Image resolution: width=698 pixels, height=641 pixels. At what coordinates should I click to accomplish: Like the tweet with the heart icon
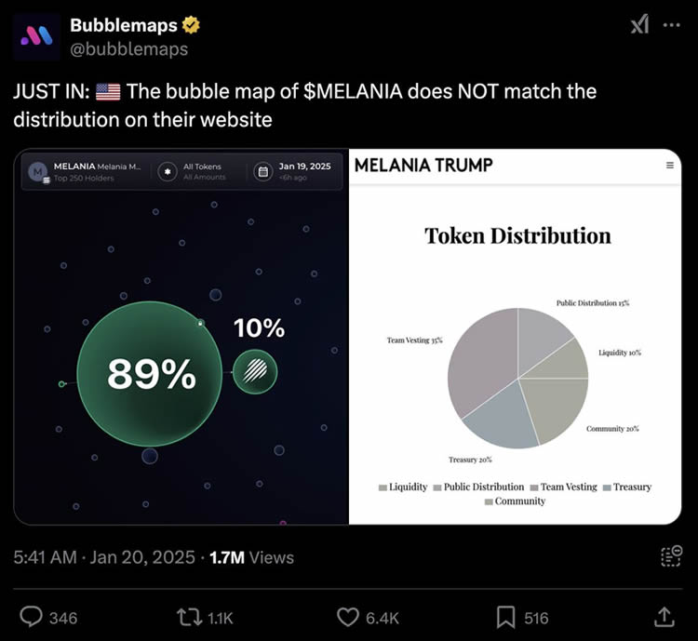[347, 616]
